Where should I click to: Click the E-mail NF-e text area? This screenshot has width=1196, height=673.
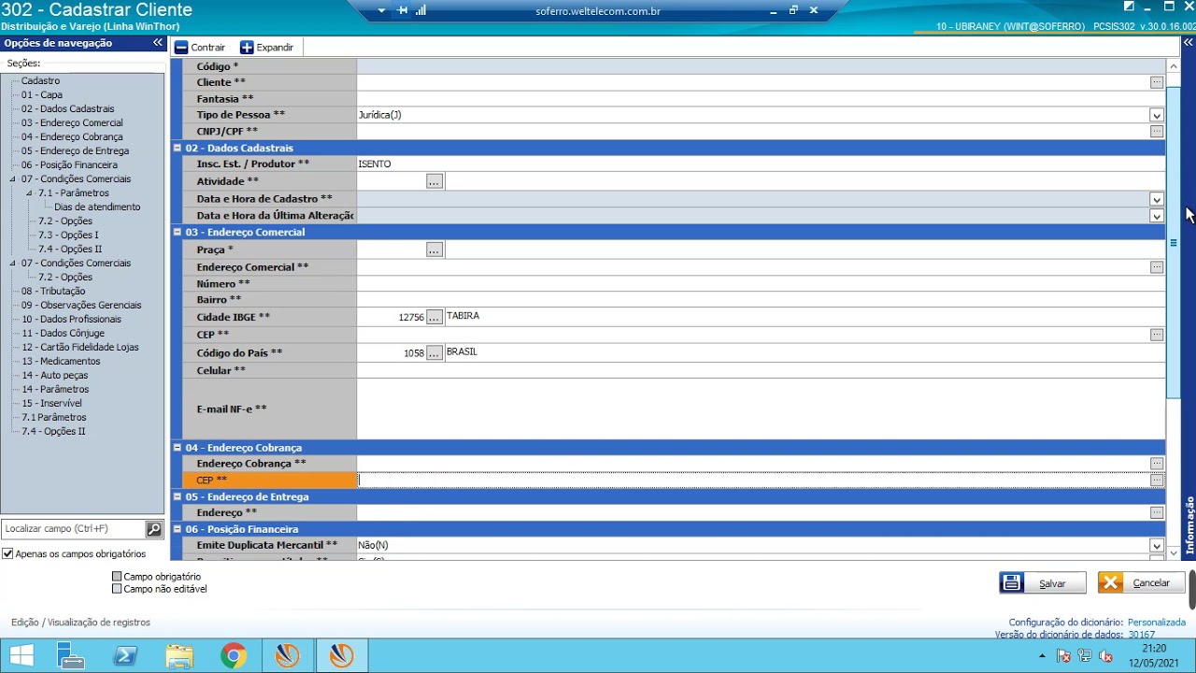[x=761, y=409]
